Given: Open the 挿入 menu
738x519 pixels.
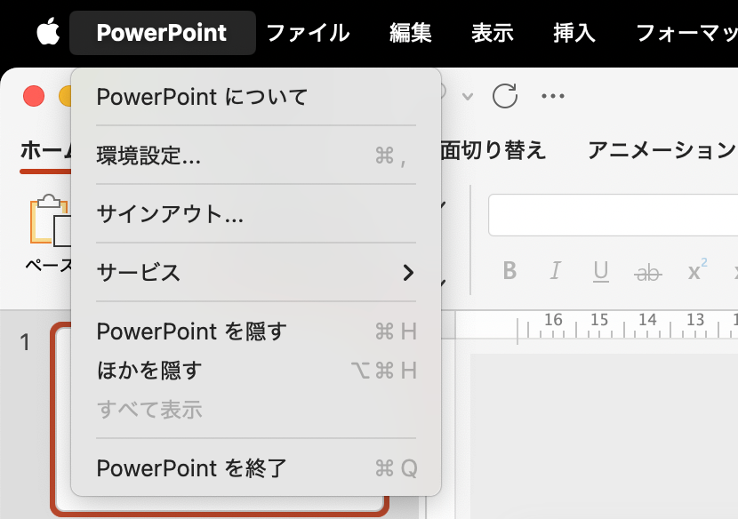Looking at the screenshot, I should [574, 33].
